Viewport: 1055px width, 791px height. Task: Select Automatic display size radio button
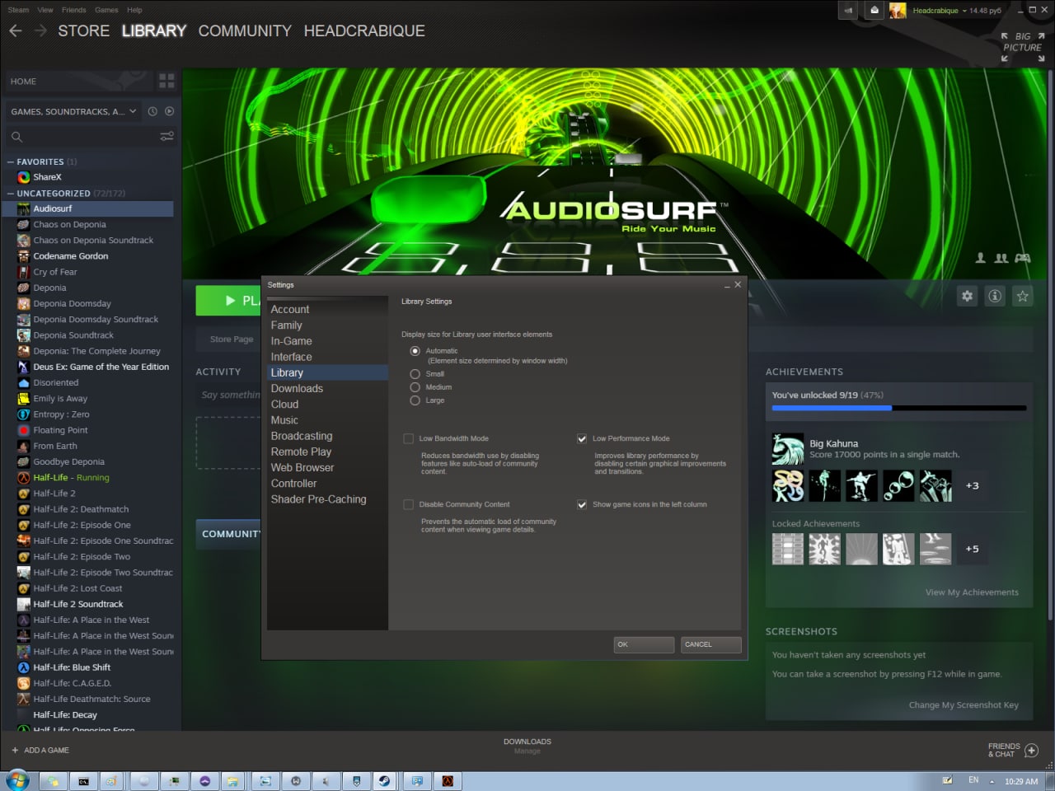(x=415, y=351)
